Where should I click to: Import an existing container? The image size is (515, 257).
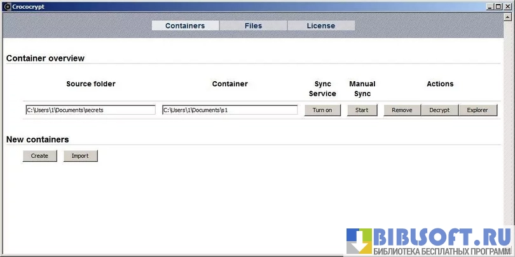[80, 155]
